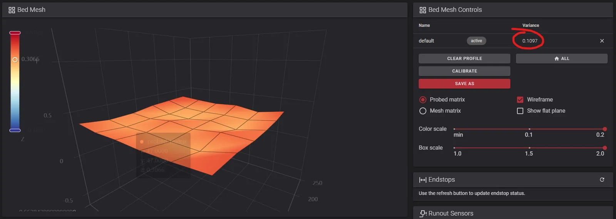Click the Box scale slider handle at 2.0
The height and width of the screenshot is (219, 616).
(x=605, y=148)
